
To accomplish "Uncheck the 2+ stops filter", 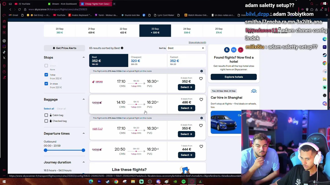I will (46, 84).
